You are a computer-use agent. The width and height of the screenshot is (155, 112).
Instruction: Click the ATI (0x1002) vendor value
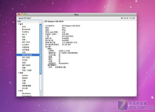[68, 36]
